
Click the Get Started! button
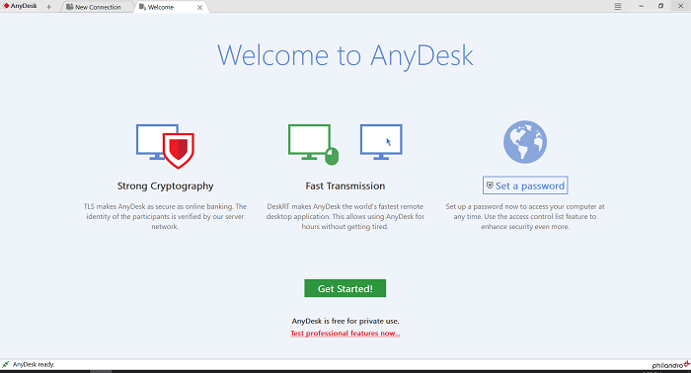click(x=345, y=288)
